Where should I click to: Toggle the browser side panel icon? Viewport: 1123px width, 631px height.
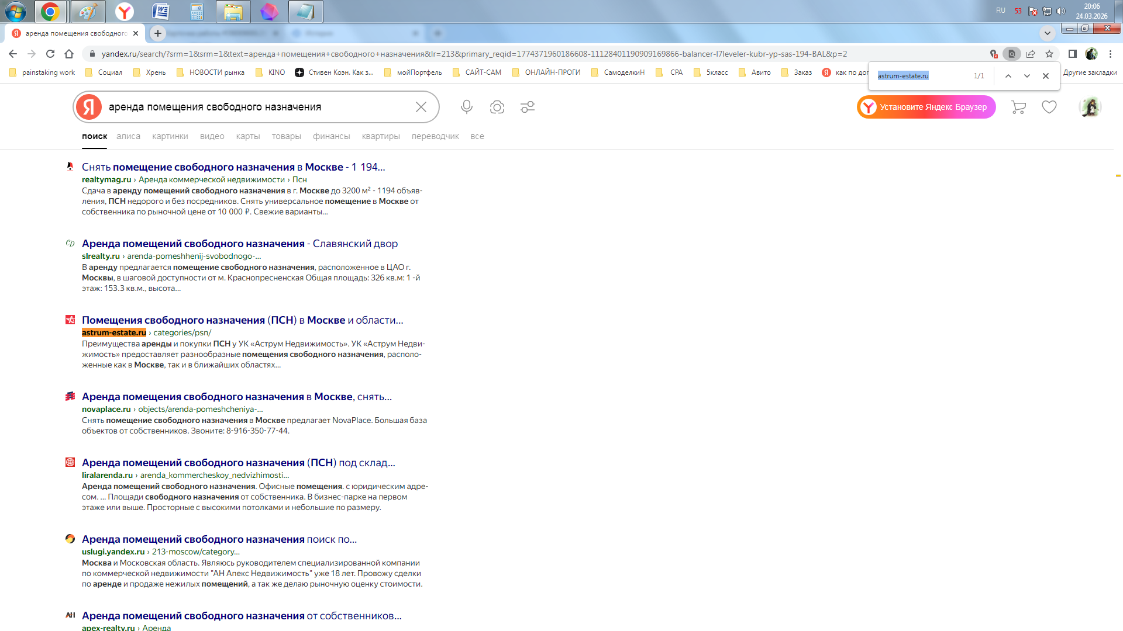[x=1072, y=54]
